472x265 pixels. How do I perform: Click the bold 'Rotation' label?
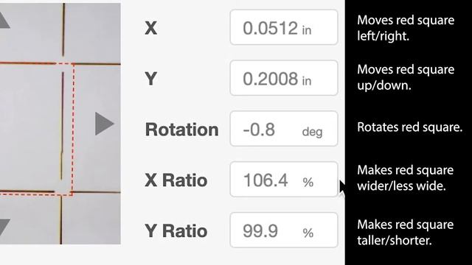182,130
